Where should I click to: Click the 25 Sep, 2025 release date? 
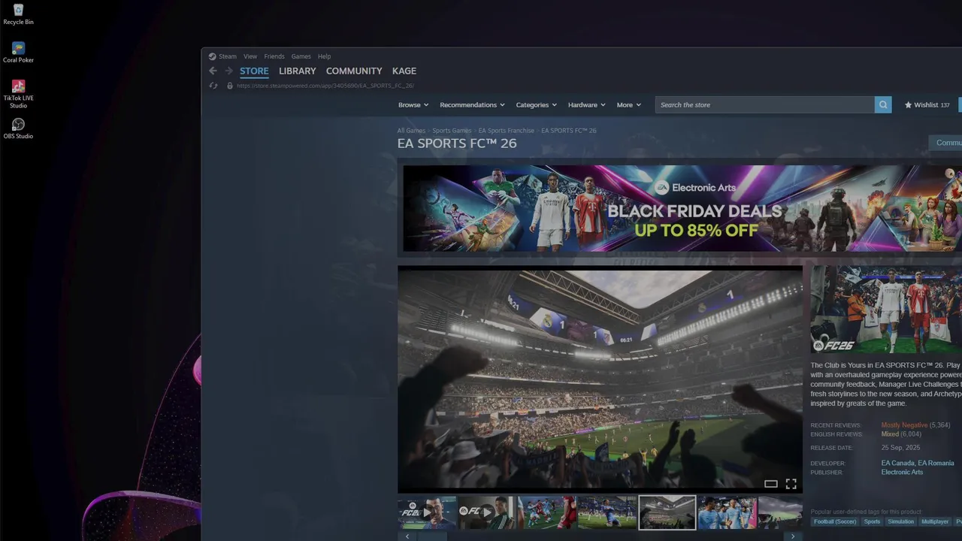tap(900, 448)
